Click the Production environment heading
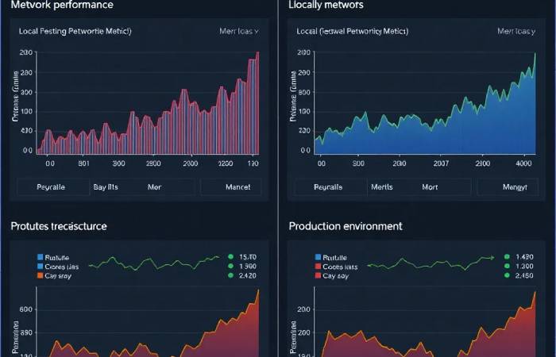This screenshot has height=357, width=556. 346,226
